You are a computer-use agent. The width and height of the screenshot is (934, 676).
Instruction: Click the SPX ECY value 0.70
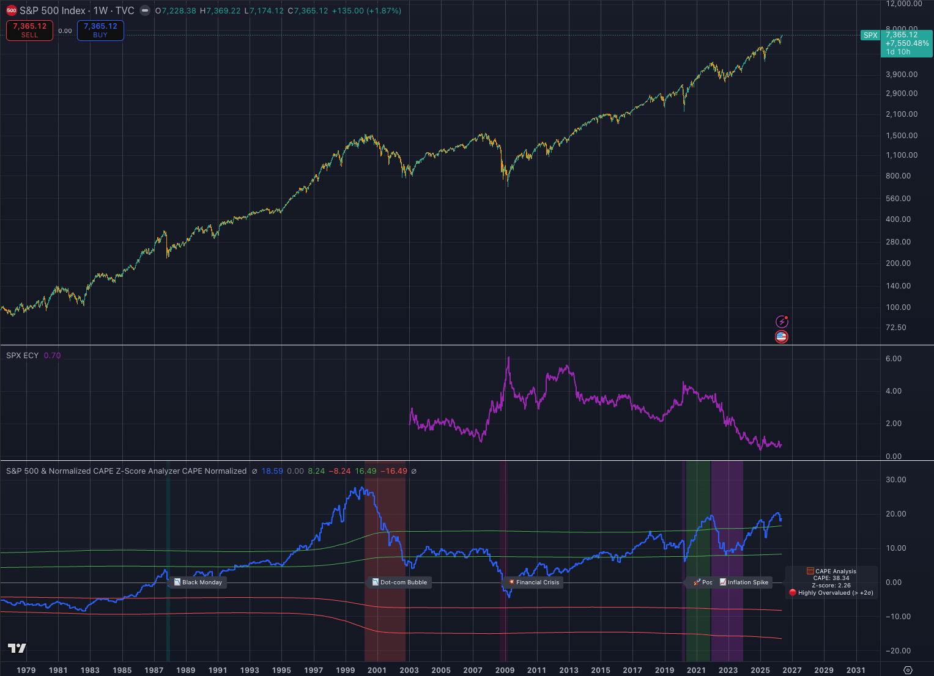click(x=53, y=355)
